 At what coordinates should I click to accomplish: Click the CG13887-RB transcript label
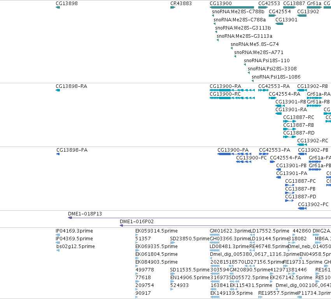point(298,125)
